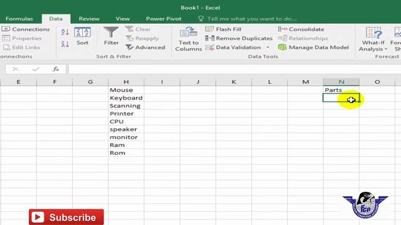
Task: Select column N header
Action: pos(341,82)
